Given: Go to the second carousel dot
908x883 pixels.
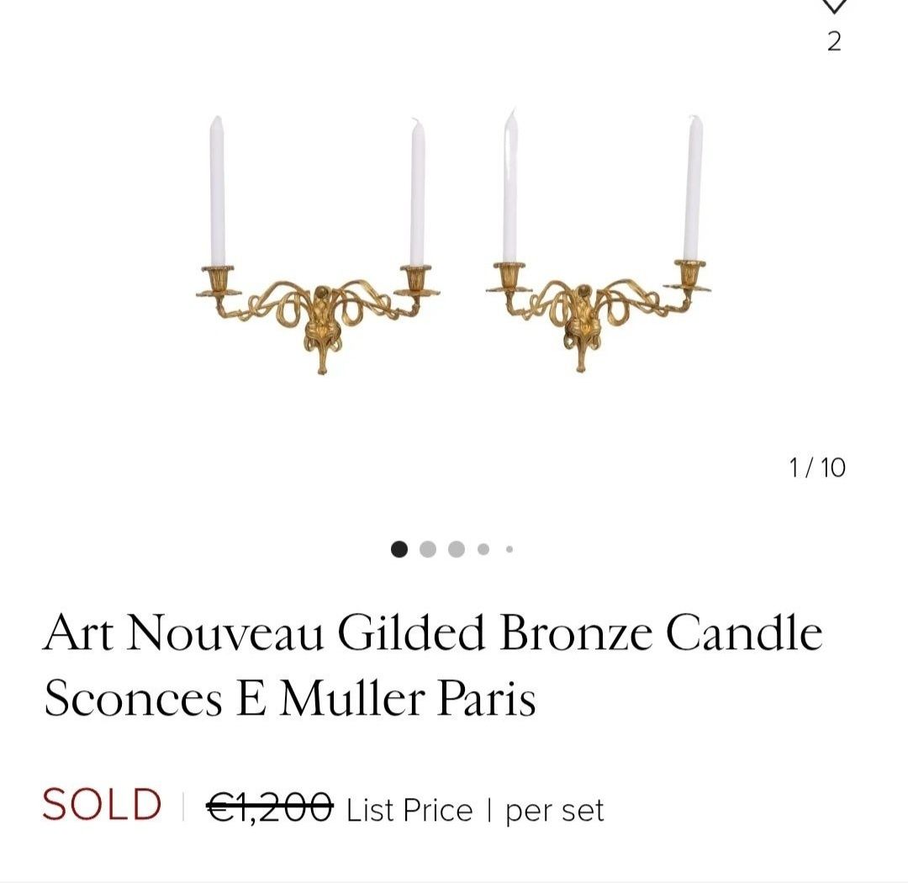Looking at the screenshot, I should click(x=428, y=548).
